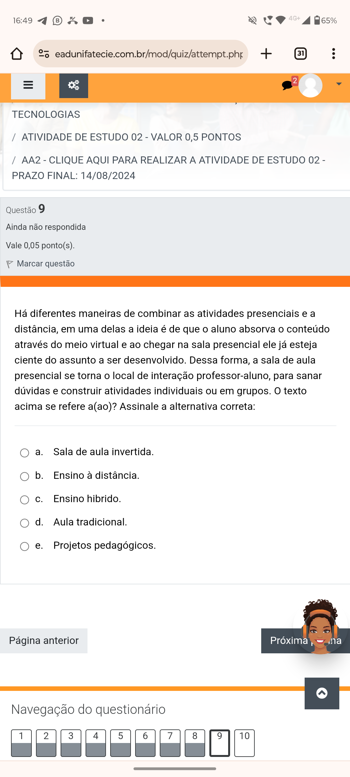
Task: Open the hamburger side menu
Action: (x=28, y=86)
